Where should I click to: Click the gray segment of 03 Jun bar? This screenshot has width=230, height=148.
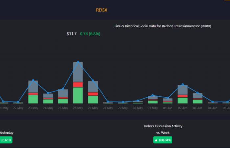197,96
